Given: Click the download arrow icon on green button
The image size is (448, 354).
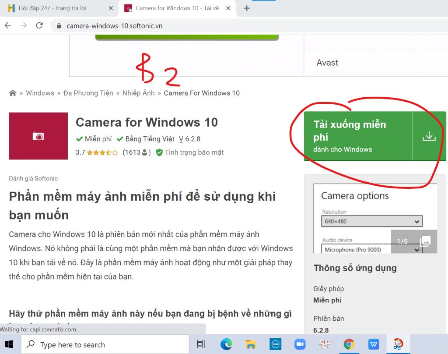Looking at the screenshot, I should click(429, 136).
